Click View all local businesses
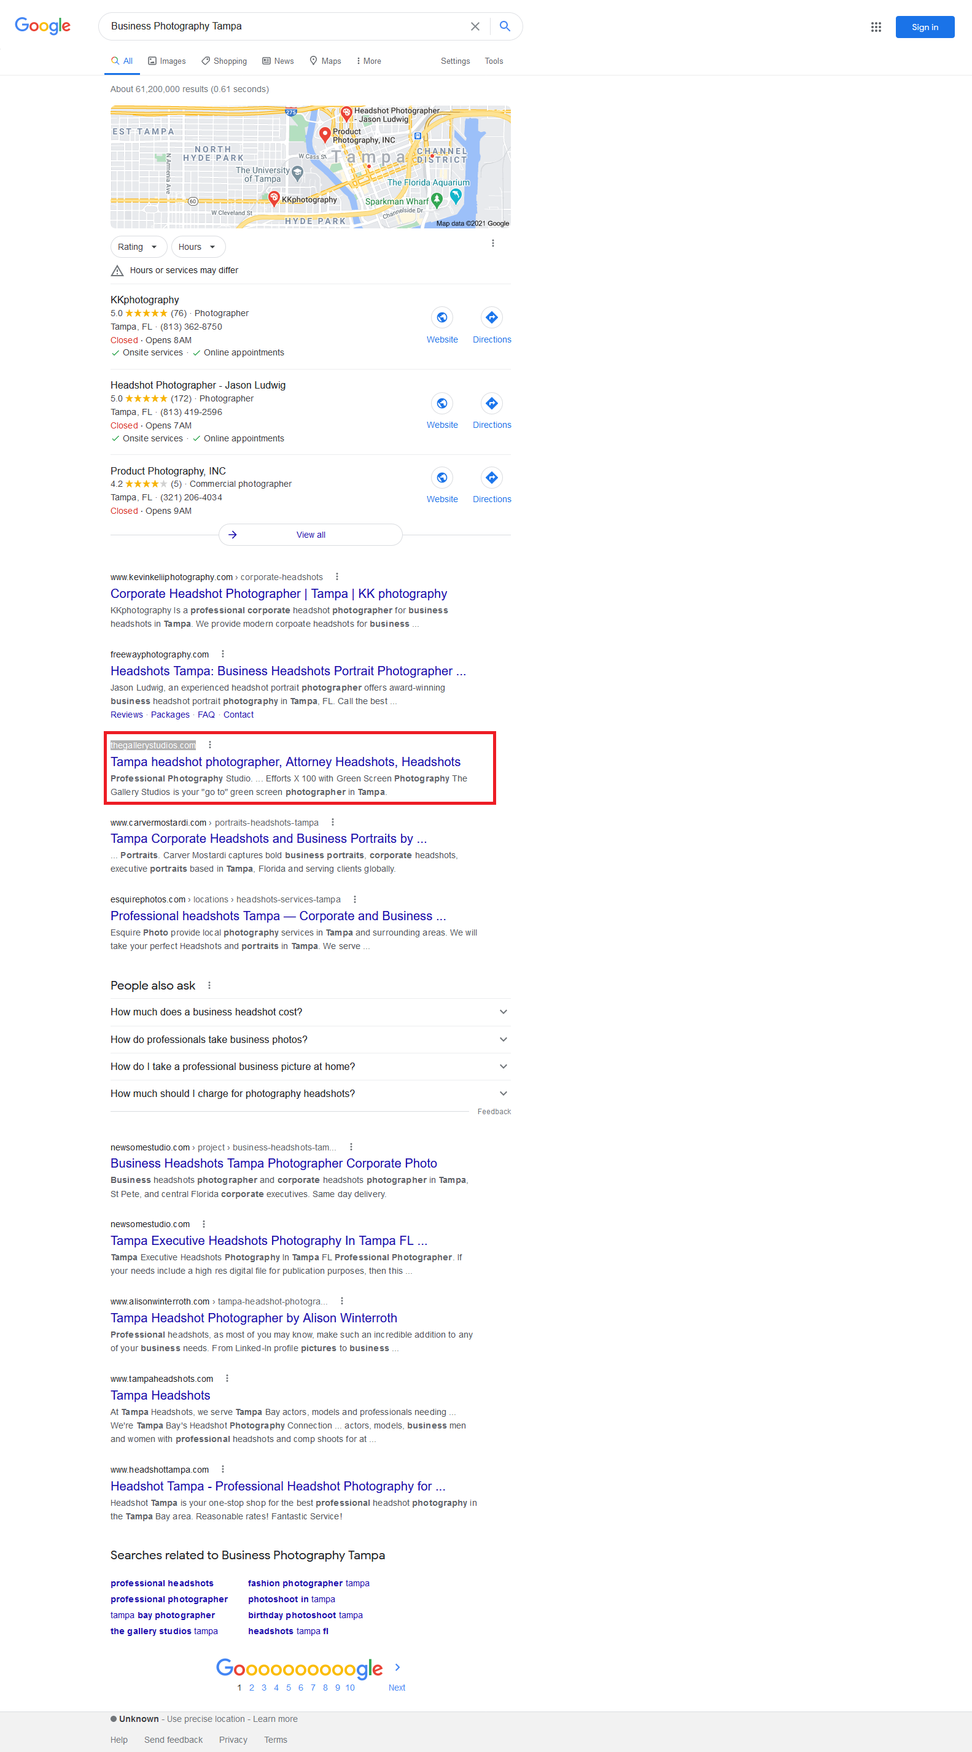 310,535
